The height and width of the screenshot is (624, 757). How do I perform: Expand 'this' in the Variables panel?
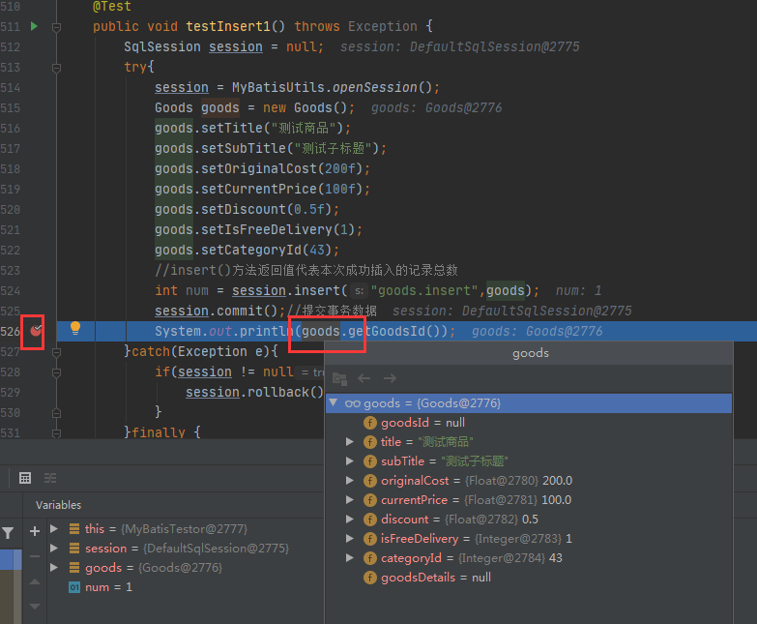54,529
